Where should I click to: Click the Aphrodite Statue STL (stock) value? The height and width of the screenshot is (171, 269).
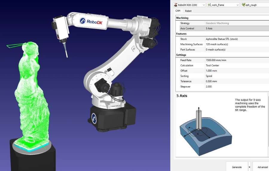pos(222,39)
